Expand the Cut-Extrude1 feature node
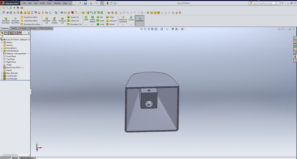This screenshot has width=297, height=159. point(2,76)
